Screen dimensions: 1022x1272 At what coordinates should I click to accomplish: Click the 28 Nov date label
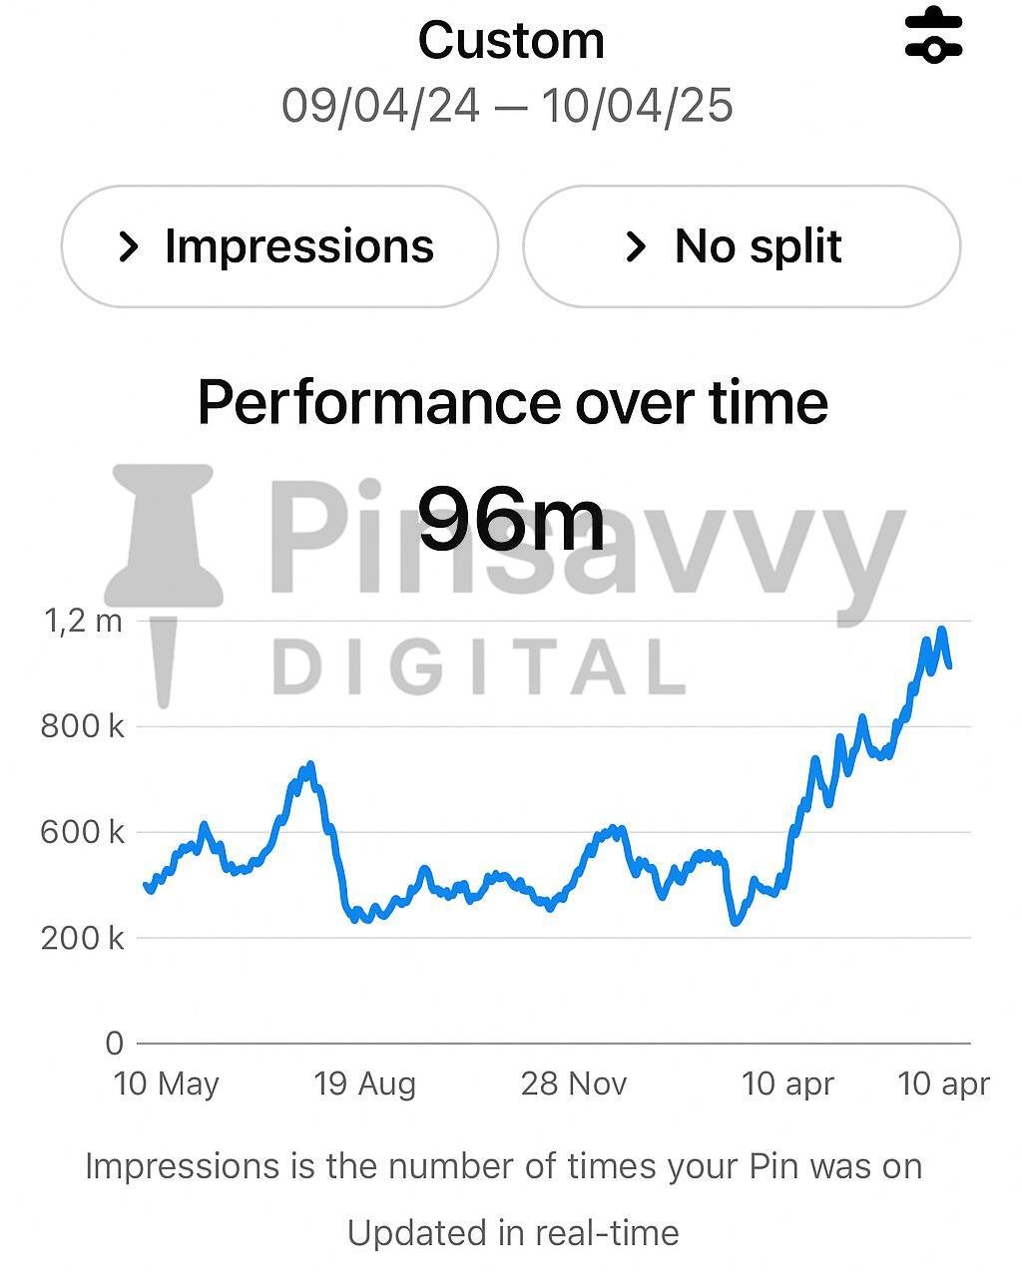(x=574, y=1083)
